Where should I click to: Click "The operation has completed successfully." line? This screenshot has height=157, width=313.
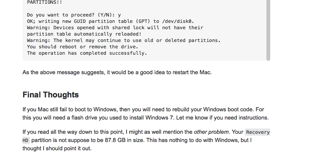87,53
